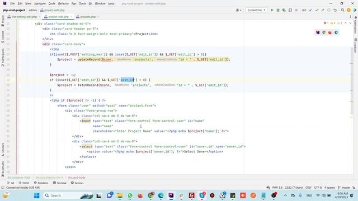Toggle the read-only lock icon in status bar

click(x=354, y=188)
